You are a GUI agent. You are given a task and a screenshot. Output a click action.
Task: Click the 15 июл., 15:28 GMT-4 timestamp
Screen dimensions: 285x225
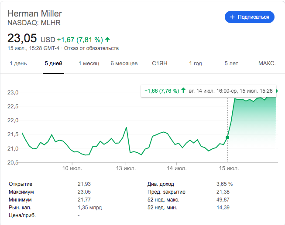34,48
